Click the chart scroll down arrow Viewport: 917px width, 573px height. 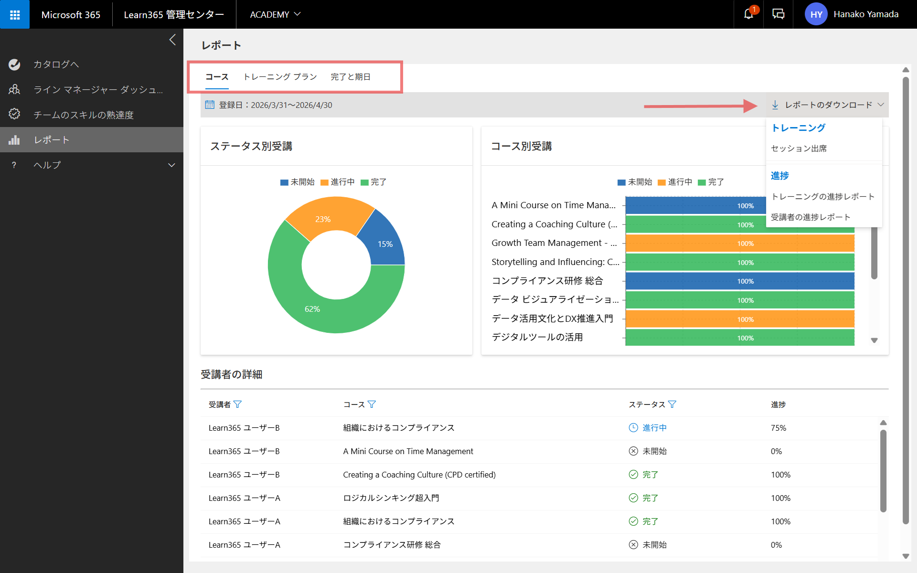pyautogui.click(x=874, y=340)
